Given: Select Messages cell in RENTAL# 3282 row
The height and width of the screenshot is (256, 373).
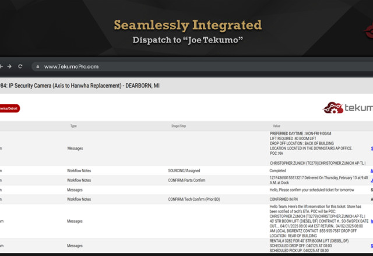Looking at the screenshot, I should (75, 246).
